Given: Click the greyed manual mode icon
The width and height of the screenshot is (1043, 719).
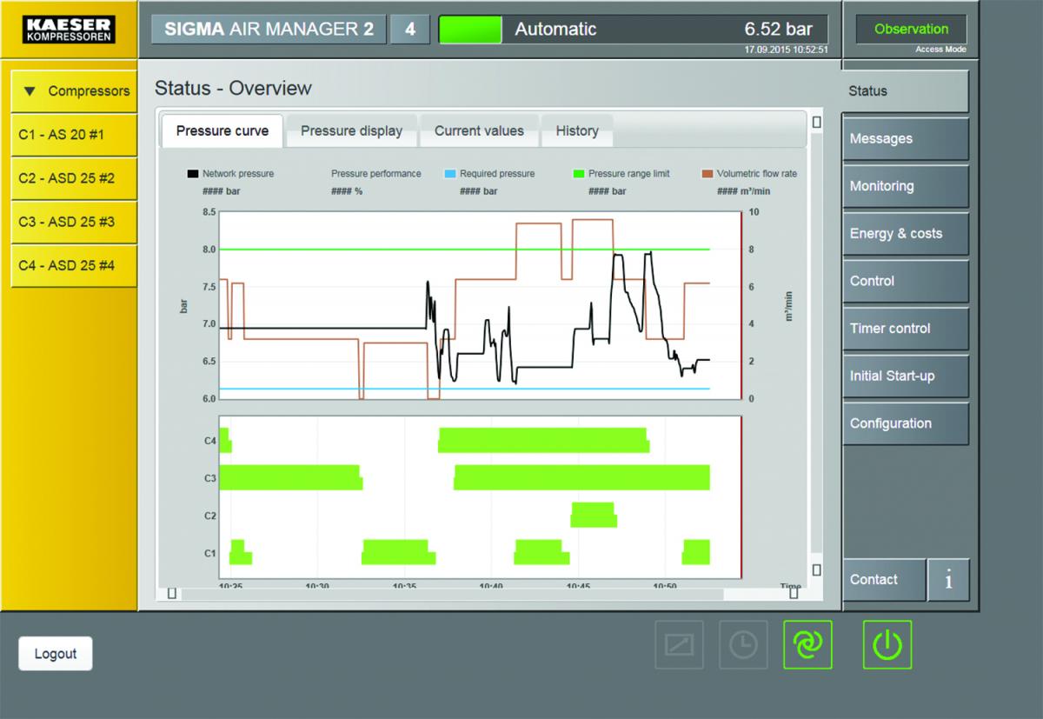Looking at the screenshot, I should coord(679,644).
